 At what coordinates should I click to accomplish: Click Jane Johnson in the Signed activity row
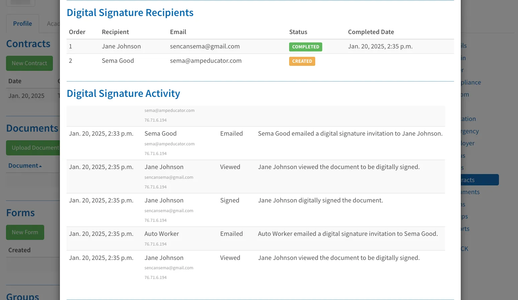coord(164,200)
